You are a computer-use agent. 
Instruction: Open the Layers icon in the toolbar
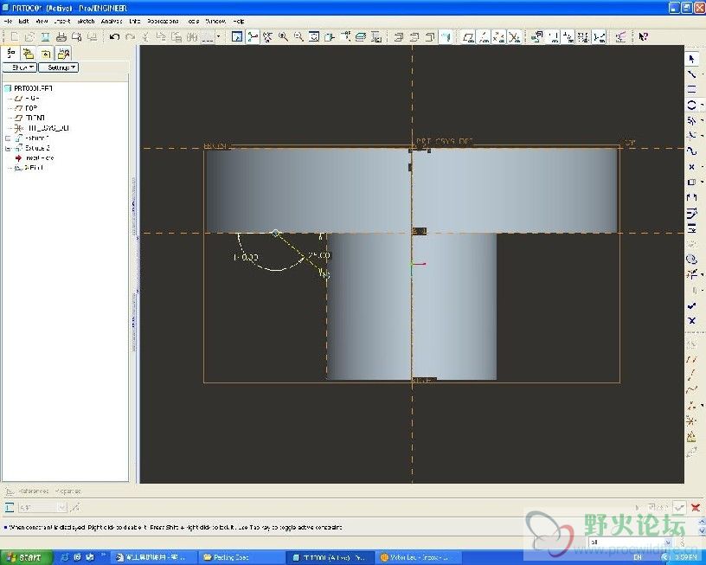(x=361, y=36)
